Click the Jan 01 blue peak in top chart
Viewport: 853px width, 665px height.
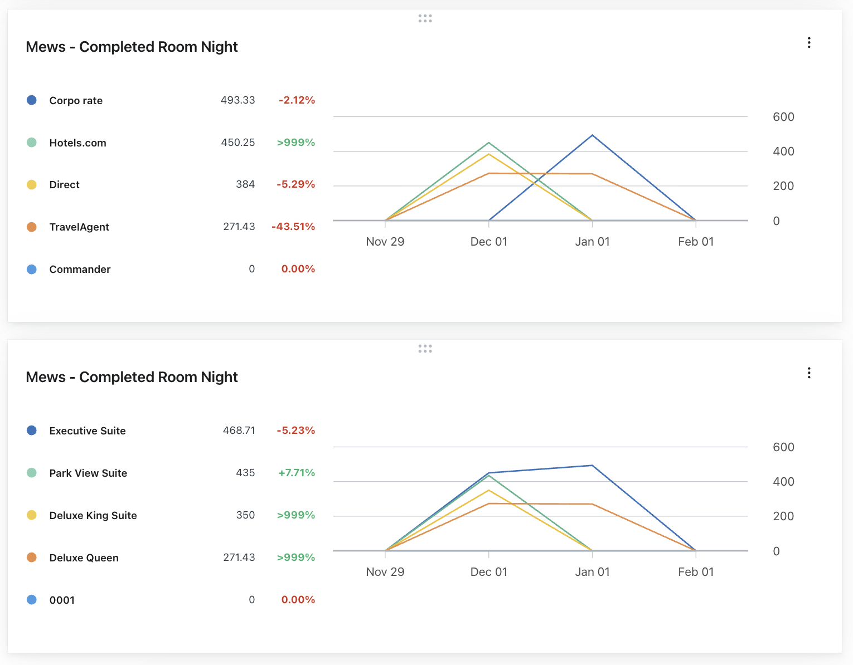click(x=592, y=135)
